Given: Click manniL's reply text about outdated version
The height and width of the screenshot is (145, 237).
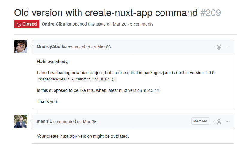Looking at the screenshot, I should click(x=83, y=136).
